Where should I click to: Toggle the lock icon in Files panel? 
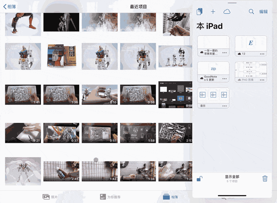coord(200,179)
